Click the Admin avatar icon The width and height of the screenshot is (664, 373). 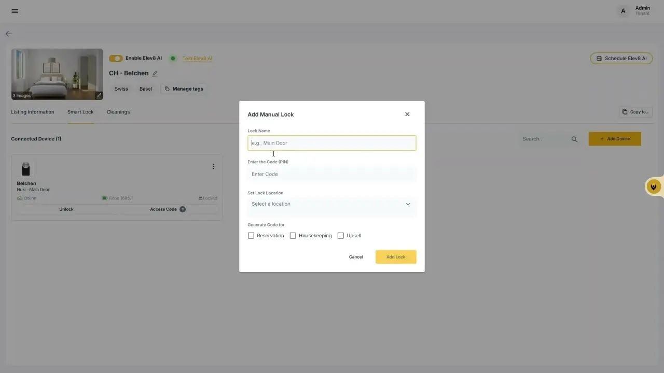tap(623, 11)
